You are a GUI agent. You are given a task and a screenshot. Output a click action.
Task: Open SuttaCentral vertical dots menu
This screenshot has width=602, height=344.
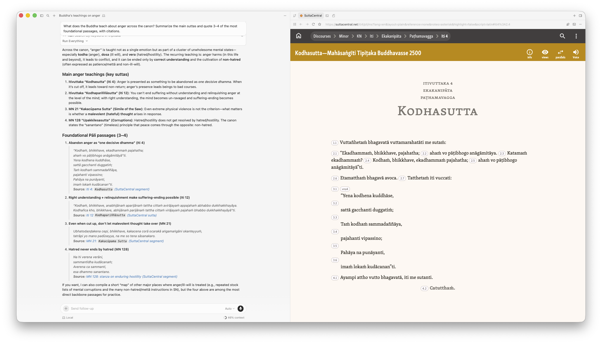[576, 36]
